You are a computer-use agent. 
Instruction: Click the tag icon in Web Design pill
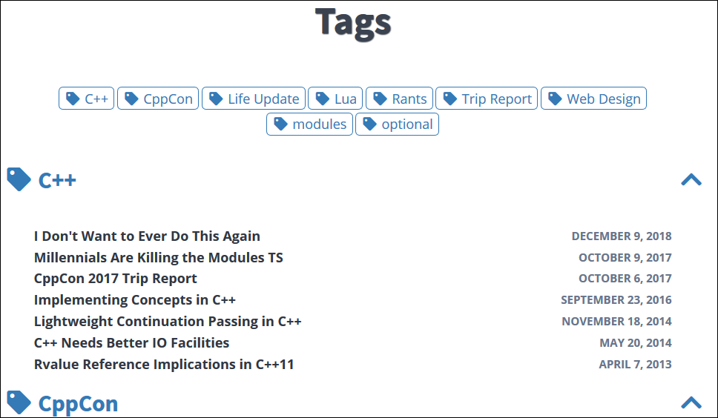(555, 99)
